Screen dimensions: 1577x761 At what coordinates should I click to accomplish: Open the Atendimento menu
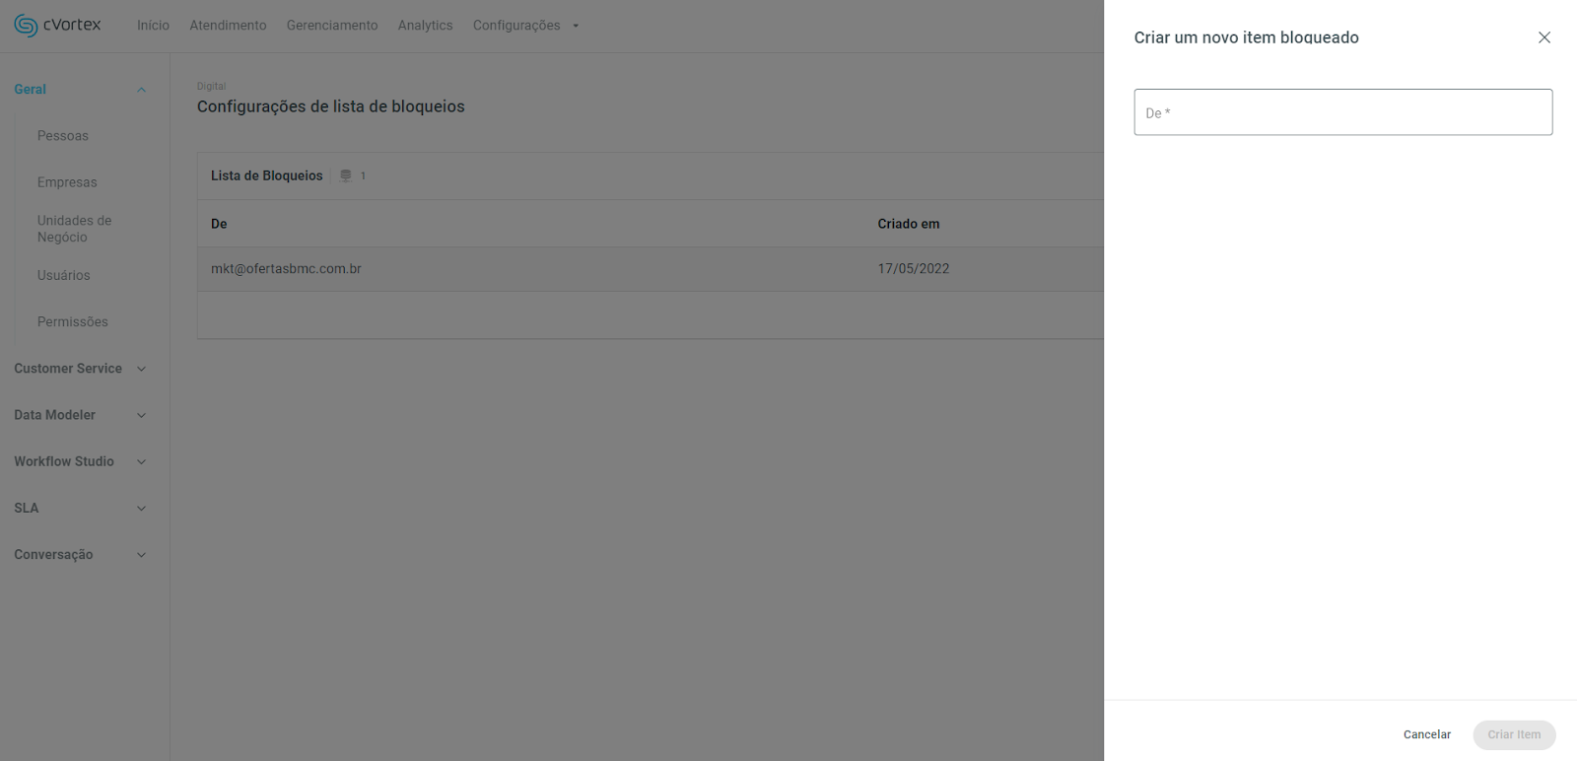228,26
